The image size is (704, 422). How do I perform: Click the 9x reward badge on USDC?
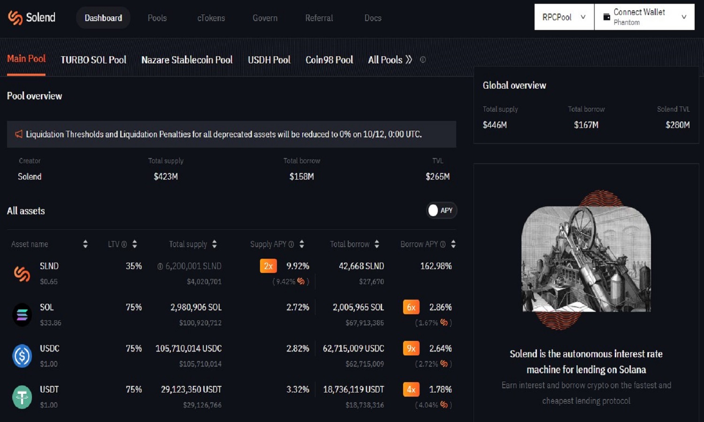coord(411,348)
